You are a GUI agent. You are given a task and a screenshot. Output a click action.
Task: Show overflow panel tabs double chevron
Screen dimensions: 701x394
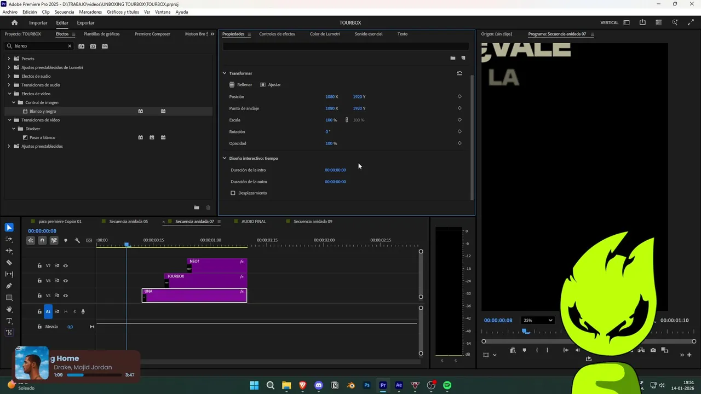click(x=212, y=34)
